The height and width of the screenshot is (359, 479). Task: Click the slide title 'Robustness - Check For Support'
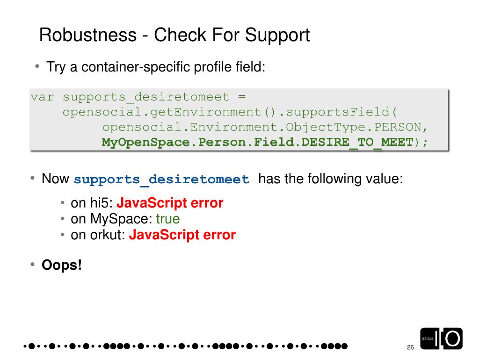coord(174,35)
